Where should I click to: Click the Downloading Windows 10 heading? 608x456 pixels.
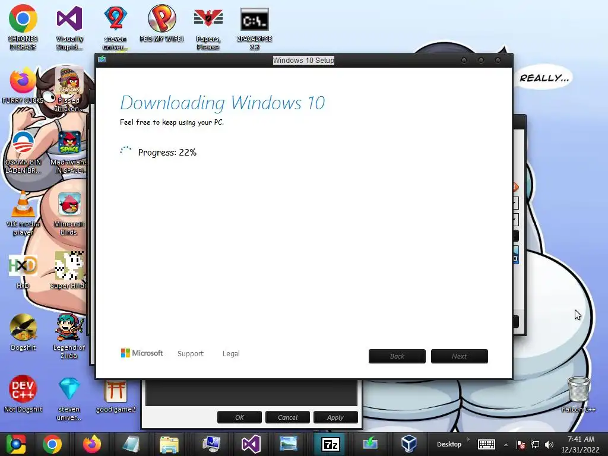(223, 103)
